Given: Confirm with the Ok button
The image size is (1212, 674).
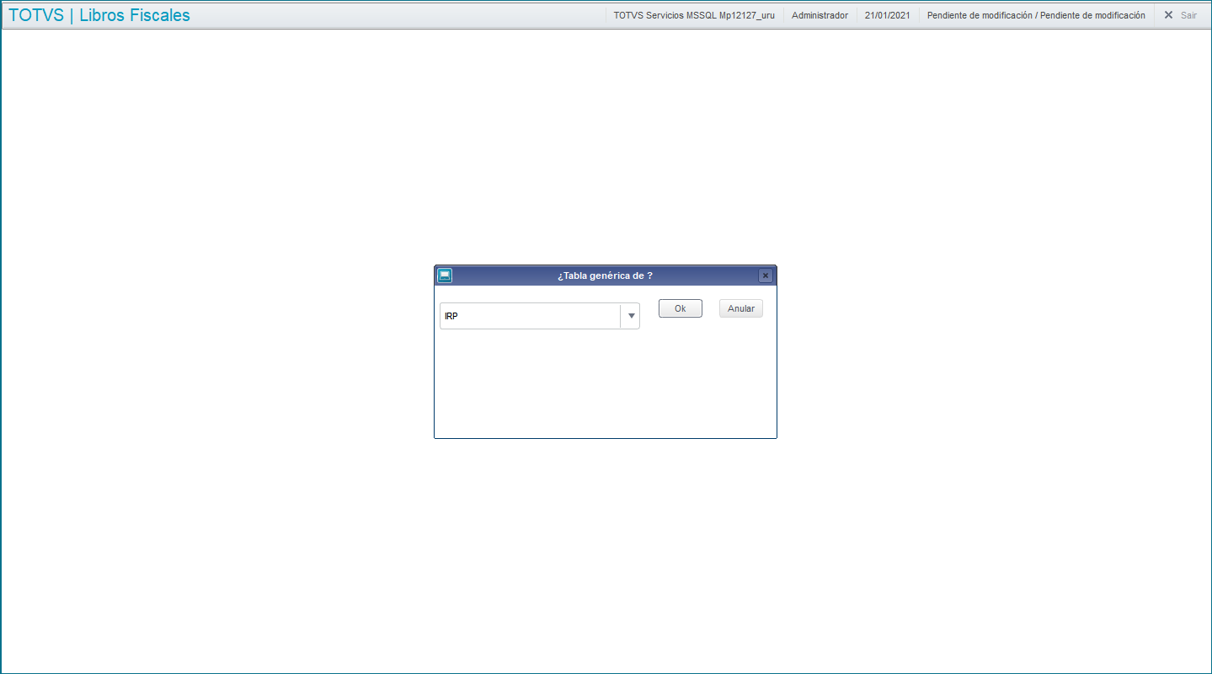Looking at the screenshot, I should click(681, 308).
